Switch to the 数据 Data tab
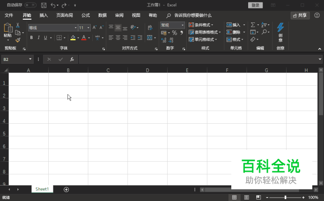Viewport: 324px width, 201px height. (102, 15)
